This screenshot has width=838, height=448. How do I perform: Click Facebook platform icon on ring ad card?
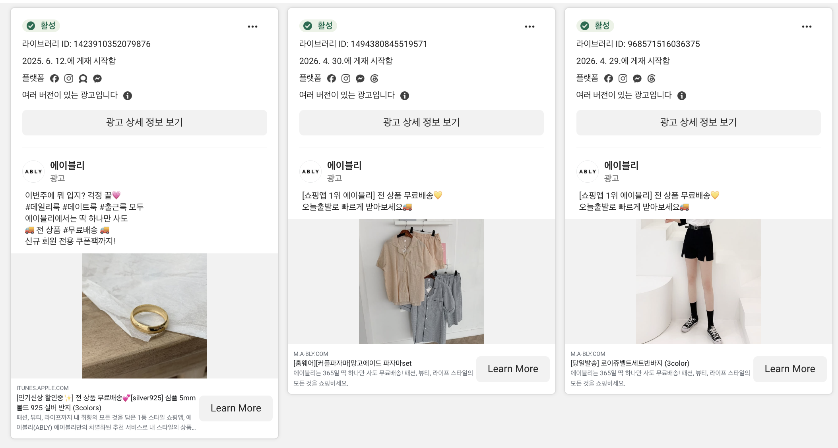[54, 78]
